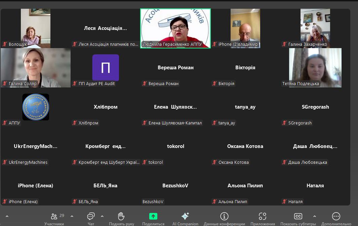Expand the Chat options chevron
Image resolution: width=358 pixels, height=226 pixels.
point(102,216)
